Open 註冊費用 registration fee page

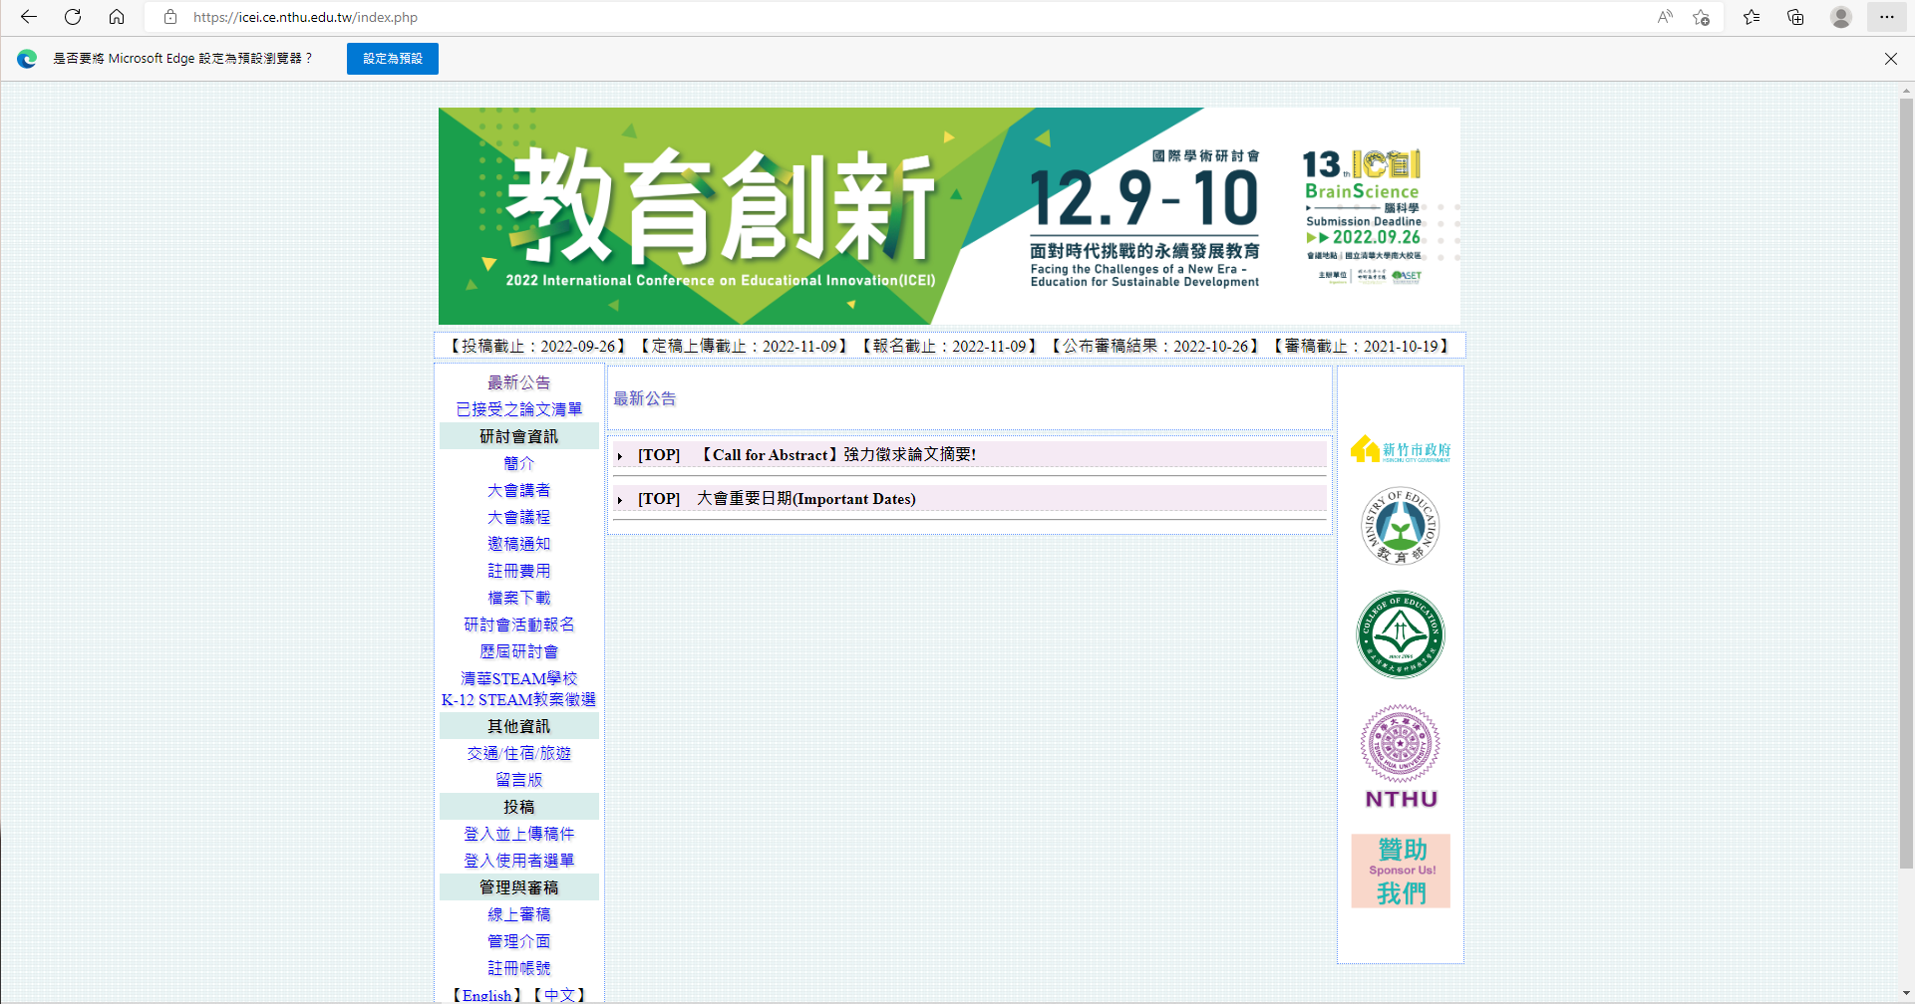coord(518,571)
